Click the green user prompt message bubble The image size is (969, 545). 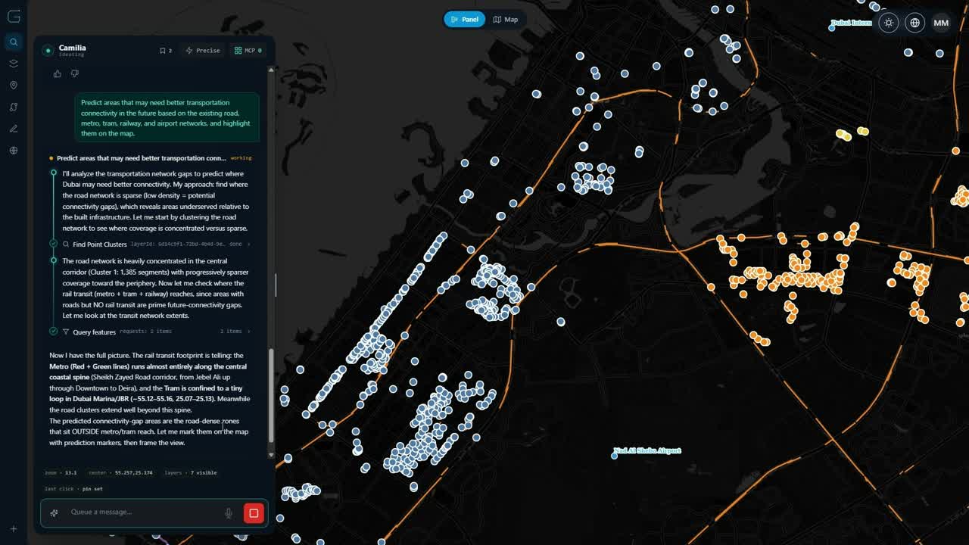point(167,118)
